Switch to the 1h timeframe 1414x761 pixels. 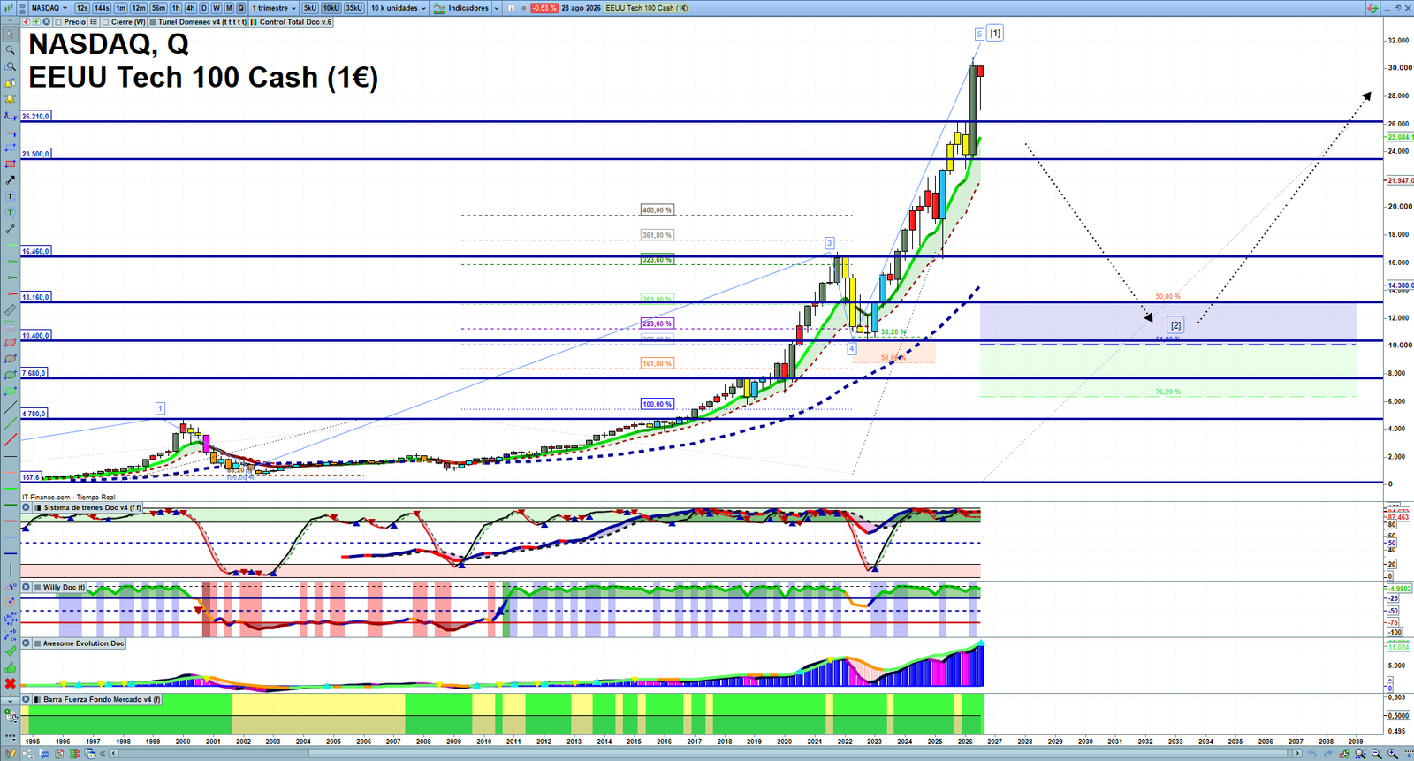tap(176, 8)
